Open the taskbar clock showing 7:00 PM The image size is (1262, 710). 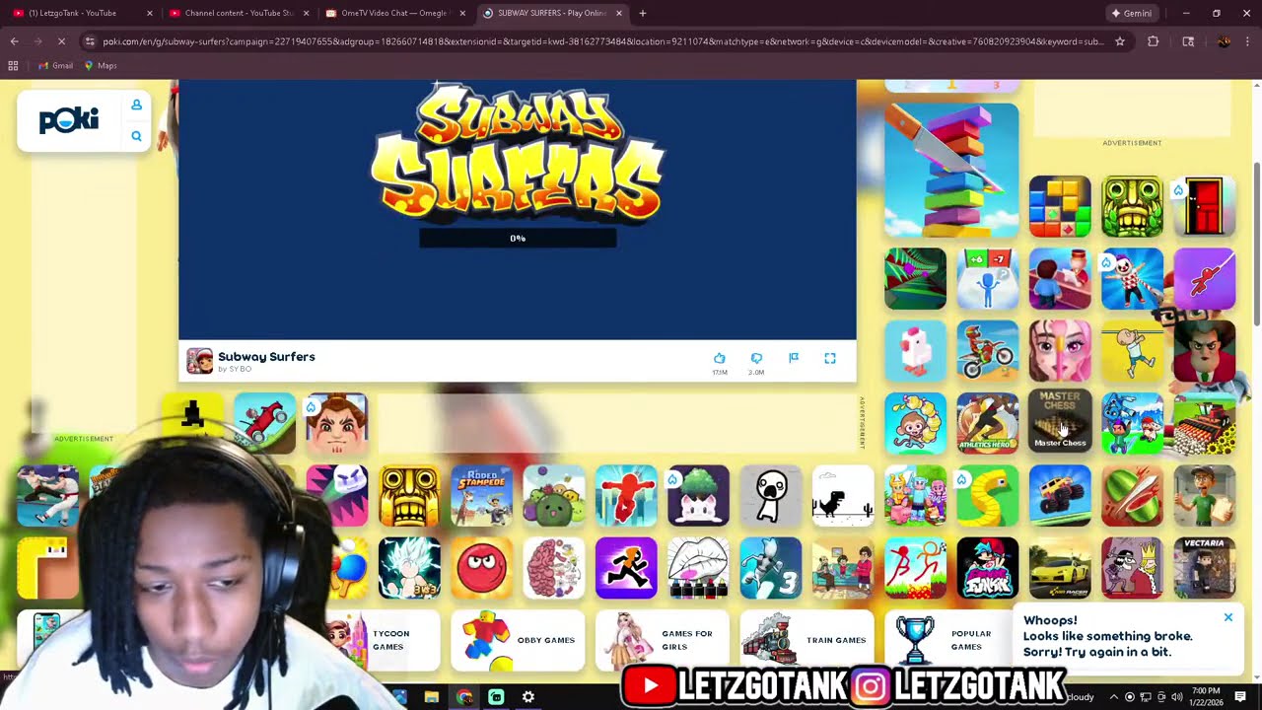(x=1205, y=696)
